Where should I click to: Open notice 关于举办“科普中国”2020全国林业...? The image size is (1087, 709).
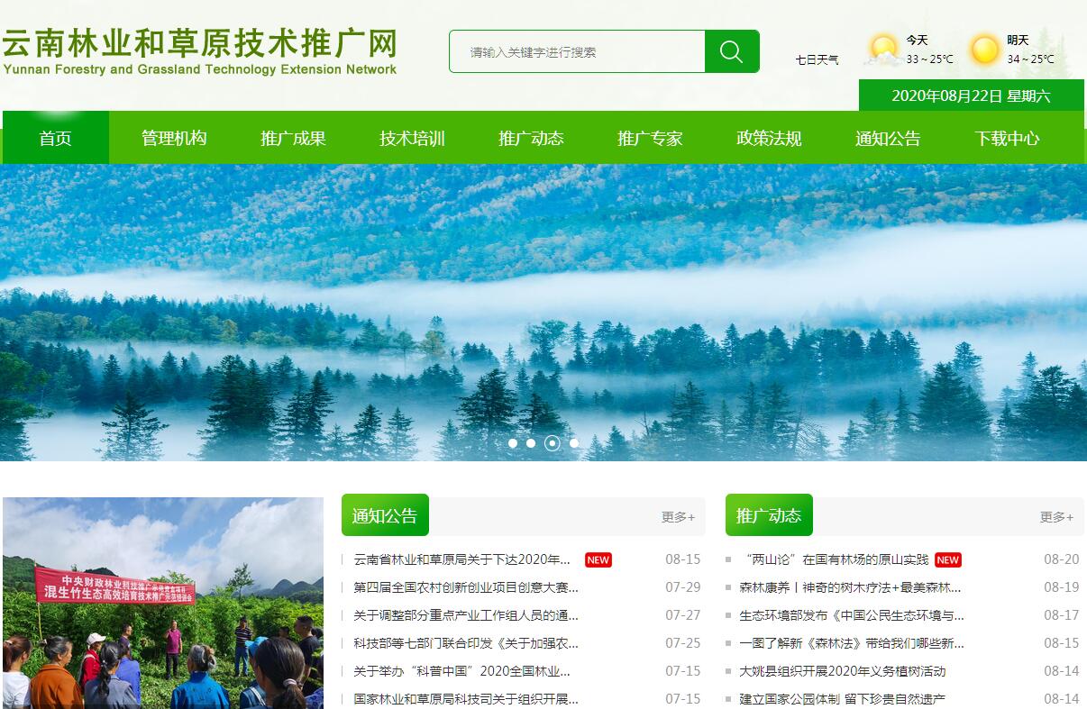[462, 671]
